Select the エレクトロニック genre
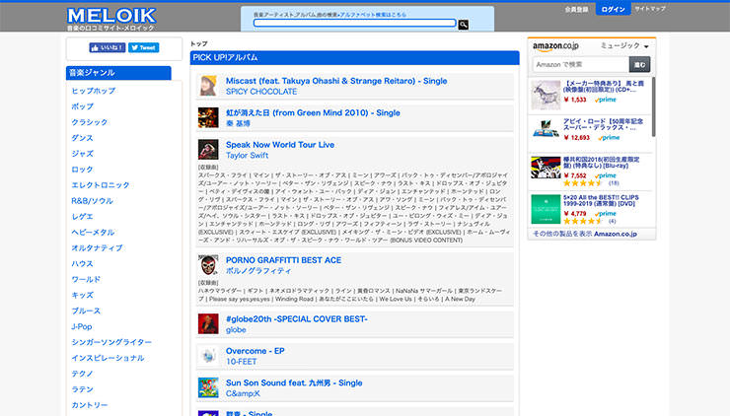 pos(100,184)
